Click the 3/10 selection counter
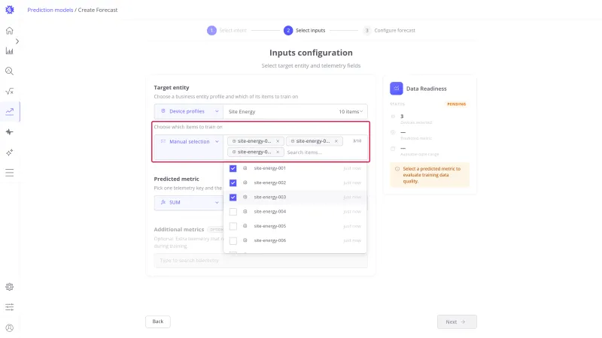The image size is (602, 338). (357, 141)
